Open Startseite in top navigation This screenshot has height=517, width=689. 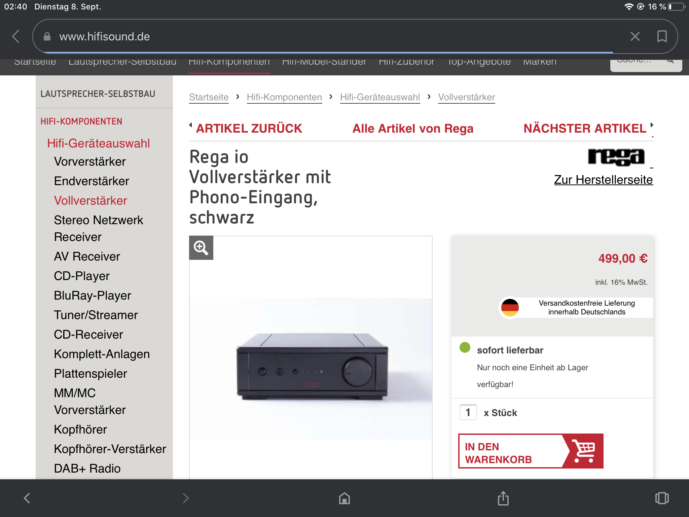click(x=35, y=62)
